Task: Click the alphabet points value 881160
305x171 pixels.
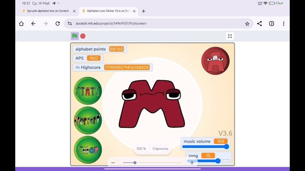Action: pyautogui.click(x=116, y=49)
